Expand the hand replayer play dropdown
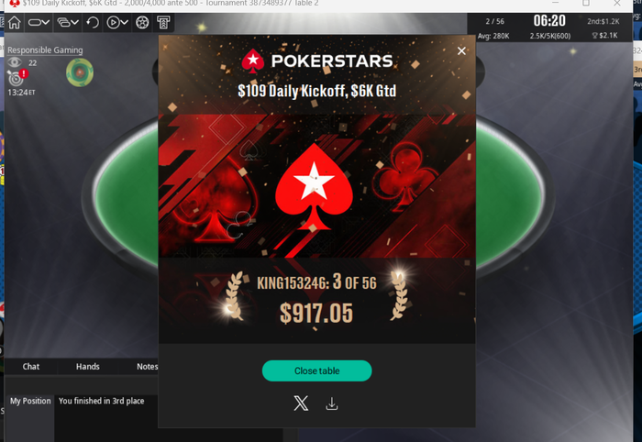Screen dimensions: 642x442 click(117, 23)
